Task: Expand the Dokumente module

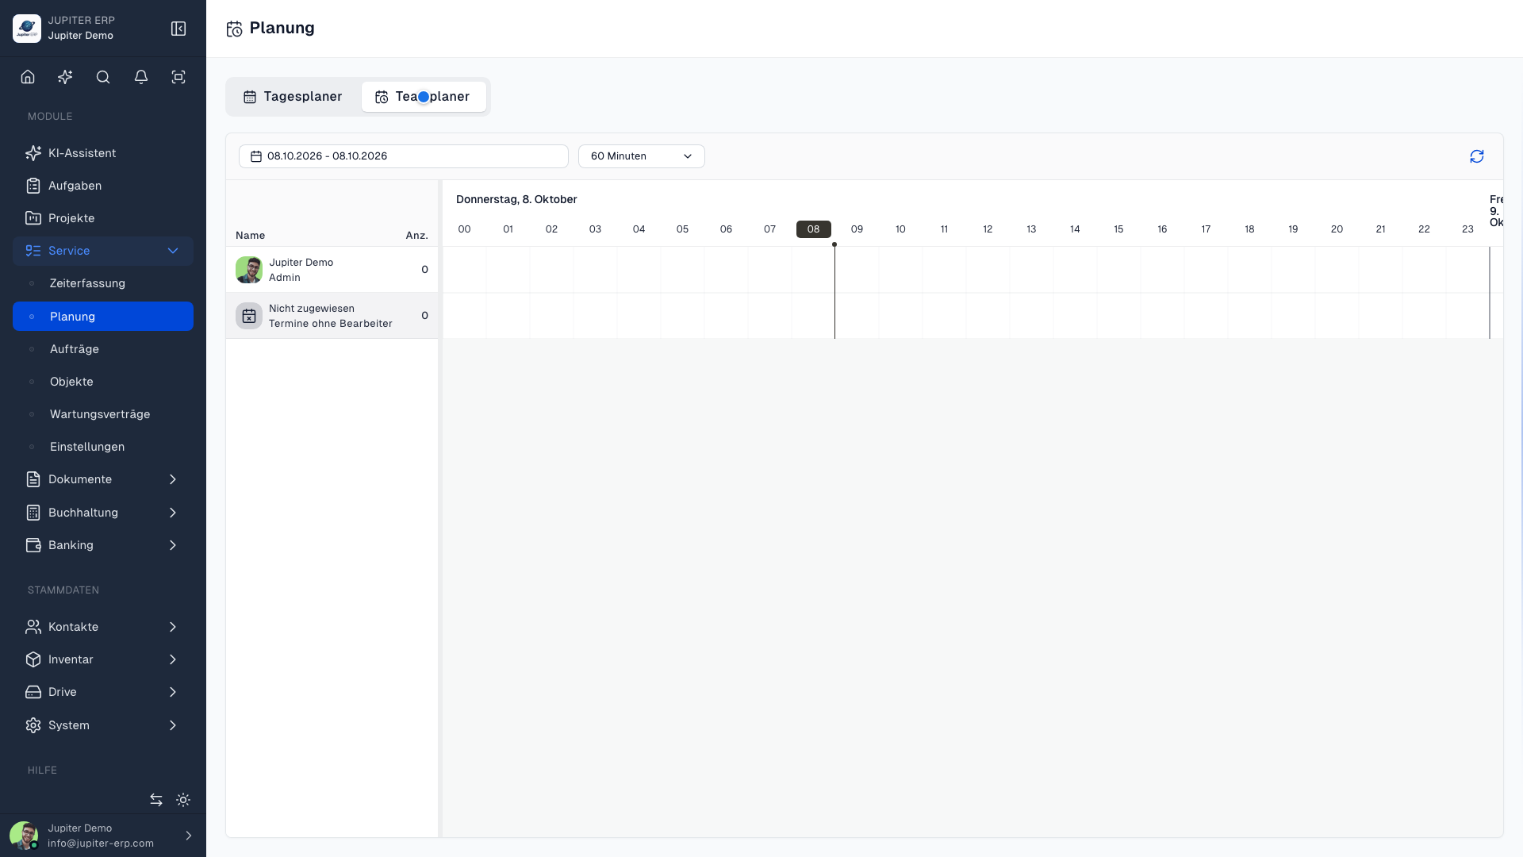Action: [x=103, y=479]
